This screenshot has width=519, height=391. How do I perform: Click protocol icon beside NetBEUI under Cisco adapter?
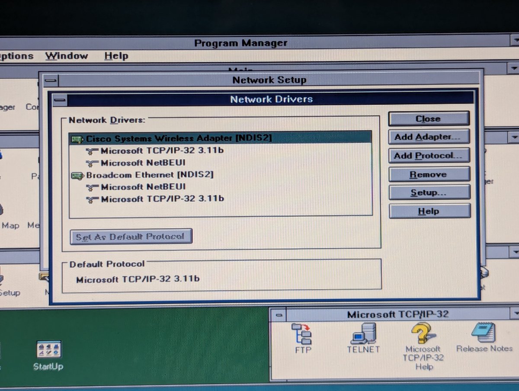[x=92, y=163]
